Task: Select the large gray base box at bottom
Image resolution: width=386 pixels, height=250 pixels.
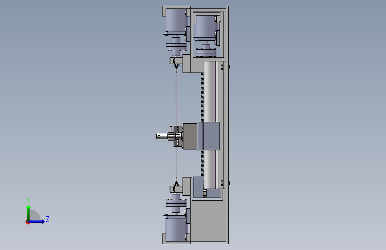Action: pos(208,220)
